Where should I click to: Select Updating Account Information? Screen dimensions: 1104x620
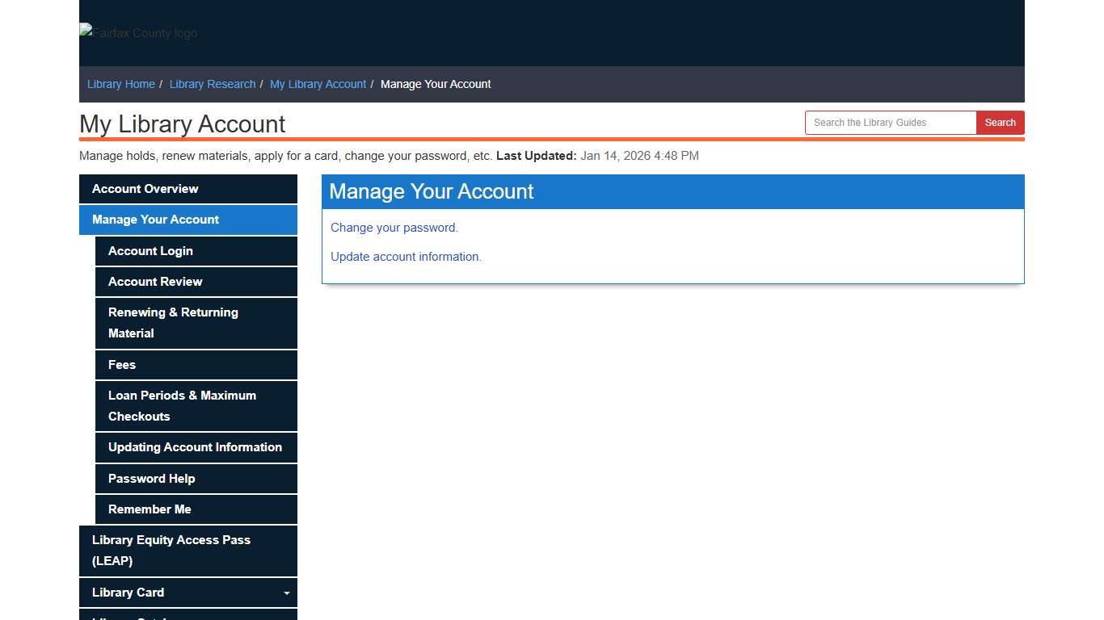195,447
